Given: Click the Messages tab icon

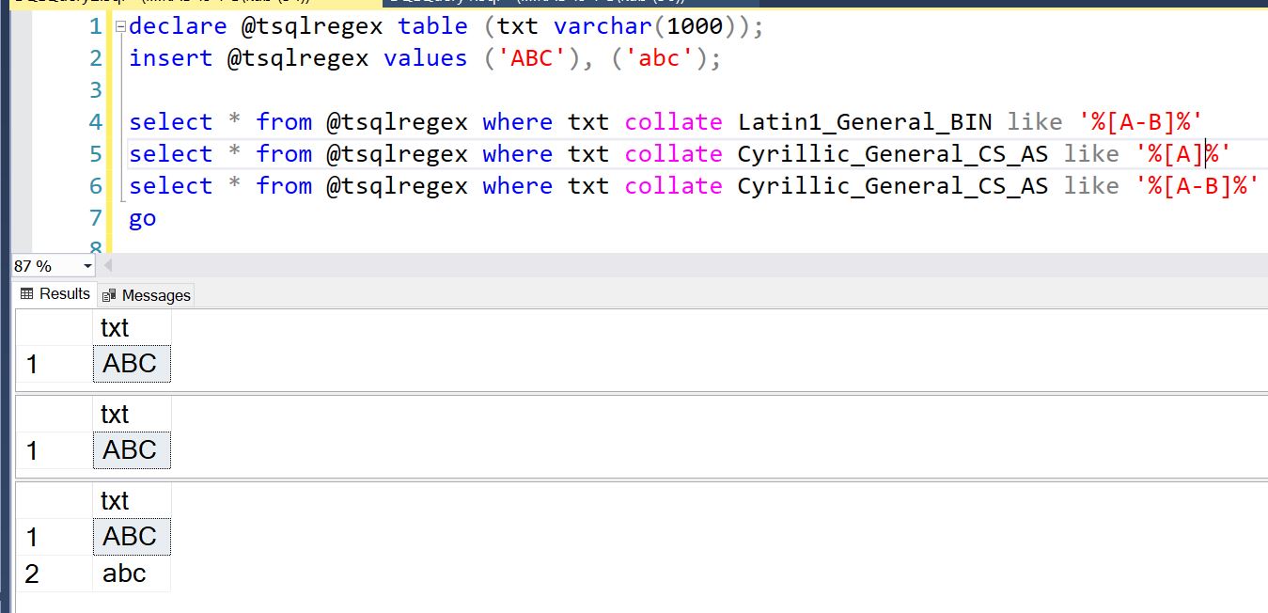Looking at the screenshot, I should [x=109, y=295].
